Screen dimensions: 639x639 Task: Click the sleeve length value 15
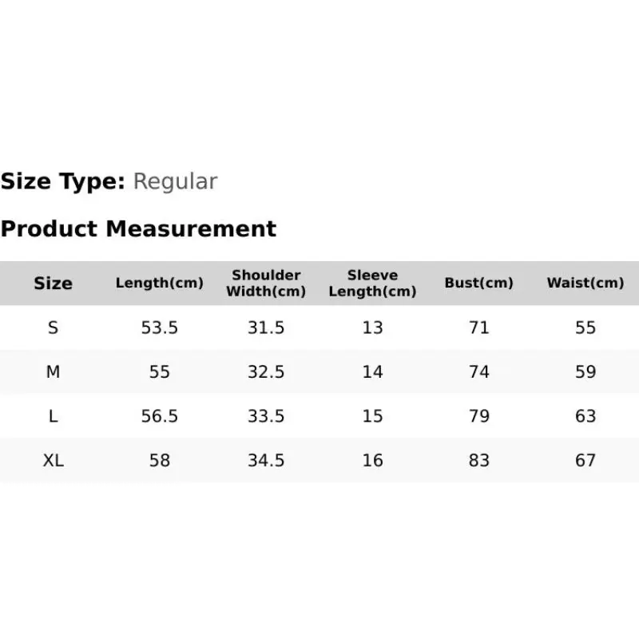click(372, 416)
